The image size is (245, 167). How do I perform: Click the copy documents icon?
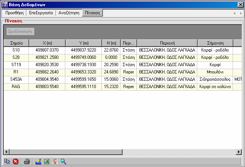point(7,162)
